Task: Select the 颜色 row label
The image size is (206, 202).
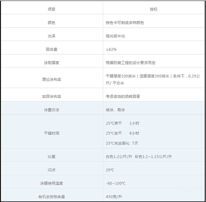Action: point(51,23)
